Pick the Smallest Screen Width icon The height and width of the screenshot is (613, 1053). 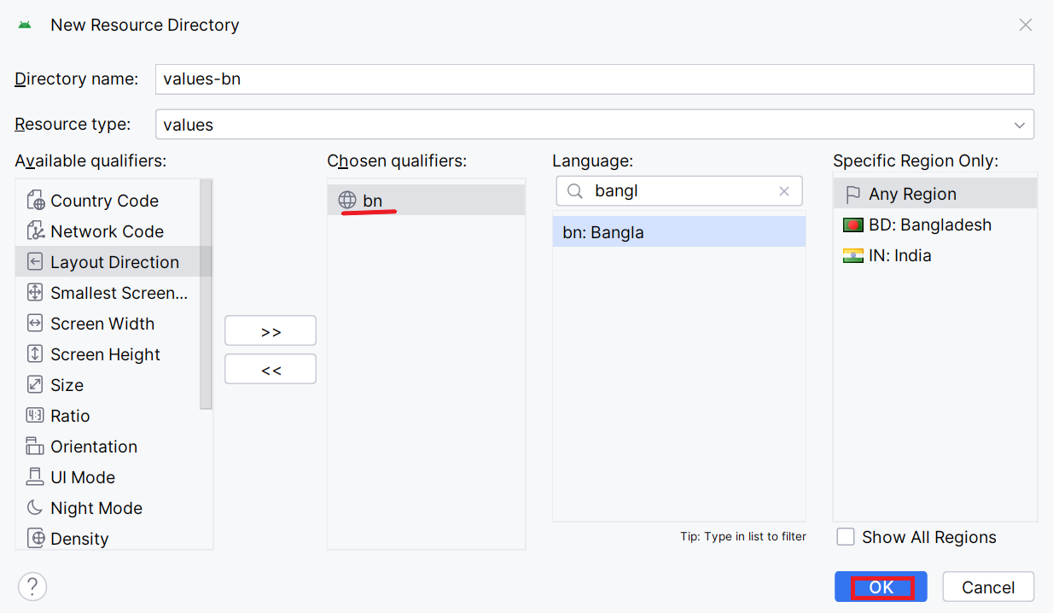35,293
